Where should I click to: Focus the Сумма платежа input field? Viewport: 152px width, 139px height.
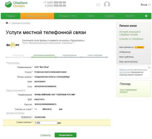click(x=46, y=123)
